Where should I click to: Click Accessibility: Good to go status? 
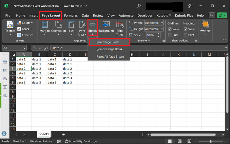(x=81, y=141)
